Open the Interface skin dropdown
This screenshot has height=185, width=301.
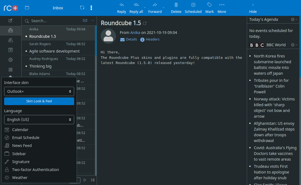pos(39,91)
